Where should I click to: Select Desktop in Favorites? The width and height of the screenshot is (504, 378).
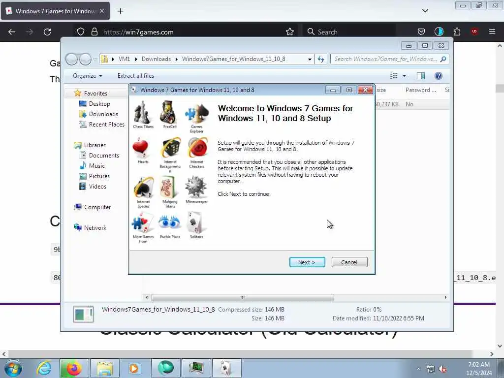click(95, 104)
